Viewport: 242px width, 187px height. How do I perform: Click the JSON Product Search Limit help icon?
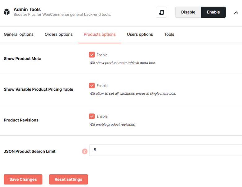click(85, 151)
